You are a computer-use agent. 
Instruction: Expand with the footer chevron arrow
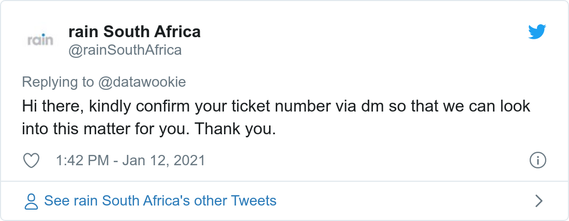click(538, 201)
